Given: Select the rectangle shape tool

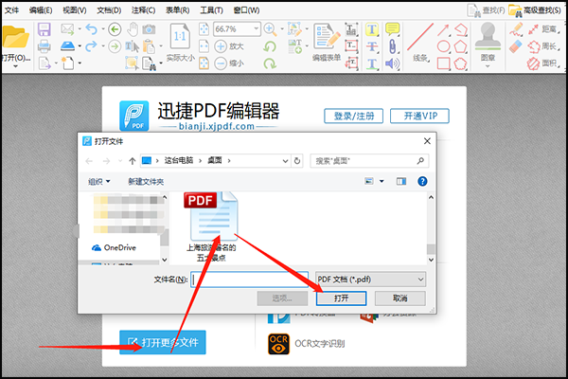Looking at the screenshot, I should [443, 63].
